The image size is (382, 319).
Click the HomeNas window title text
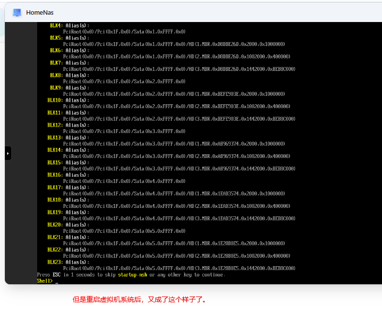tap(41, 12)
